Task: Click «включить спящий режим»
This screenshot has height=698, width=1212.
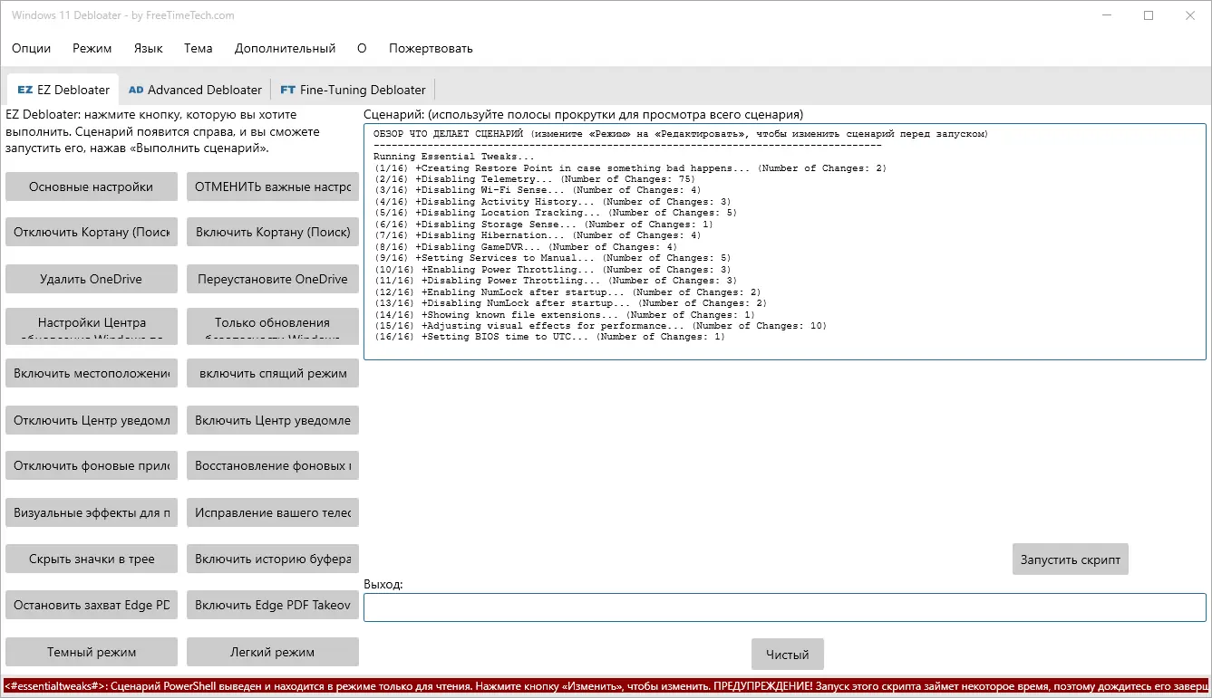Action: (272, 373)
